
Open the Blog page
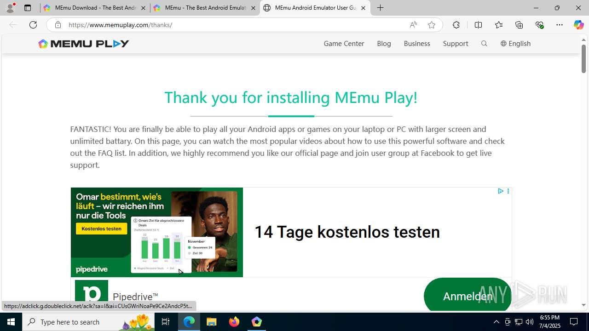click(x=384, y=44)
